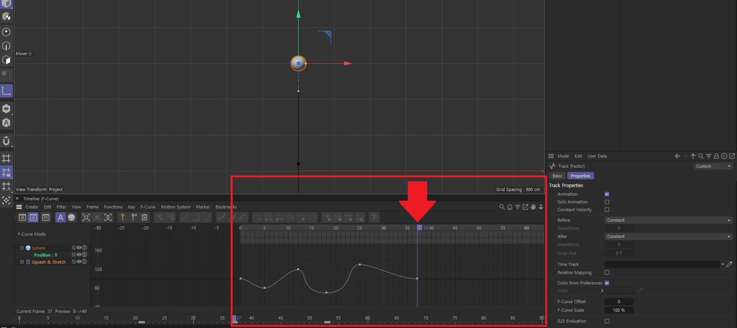
Task: Click the F-Curve Scale 100 % field
Action: pos(619,310)
